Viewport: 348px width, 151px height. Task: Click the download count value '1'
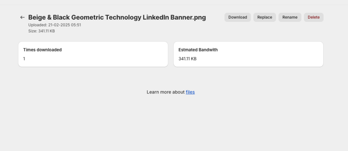coord(24,59)
